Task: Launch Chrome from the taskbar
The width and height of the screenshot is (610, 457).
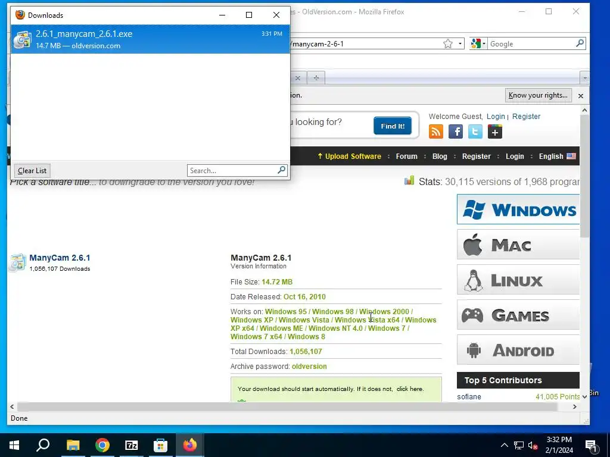Action: tap(102, 445)
